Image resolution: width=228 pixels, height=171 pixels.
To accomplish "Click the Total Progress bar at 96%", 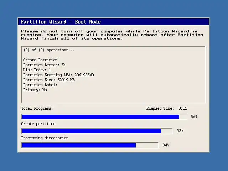I will pos(104,117).
